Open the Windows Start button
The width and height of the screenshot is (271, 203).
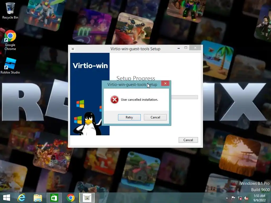[7, 198]
